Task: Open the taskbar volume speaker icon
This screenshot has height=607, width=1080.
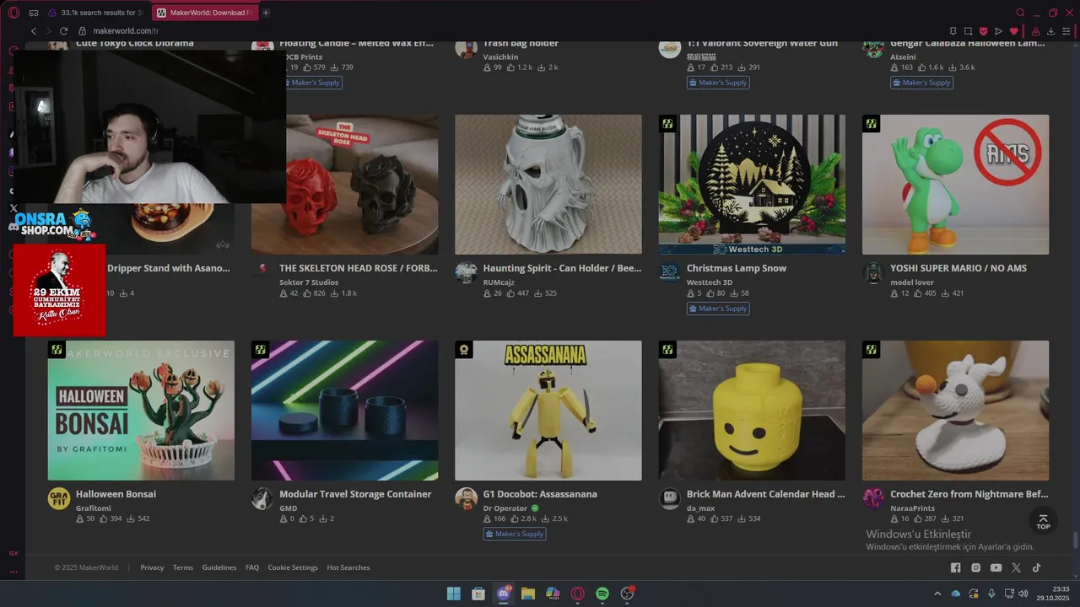Action: click(x=1023, y=594)
